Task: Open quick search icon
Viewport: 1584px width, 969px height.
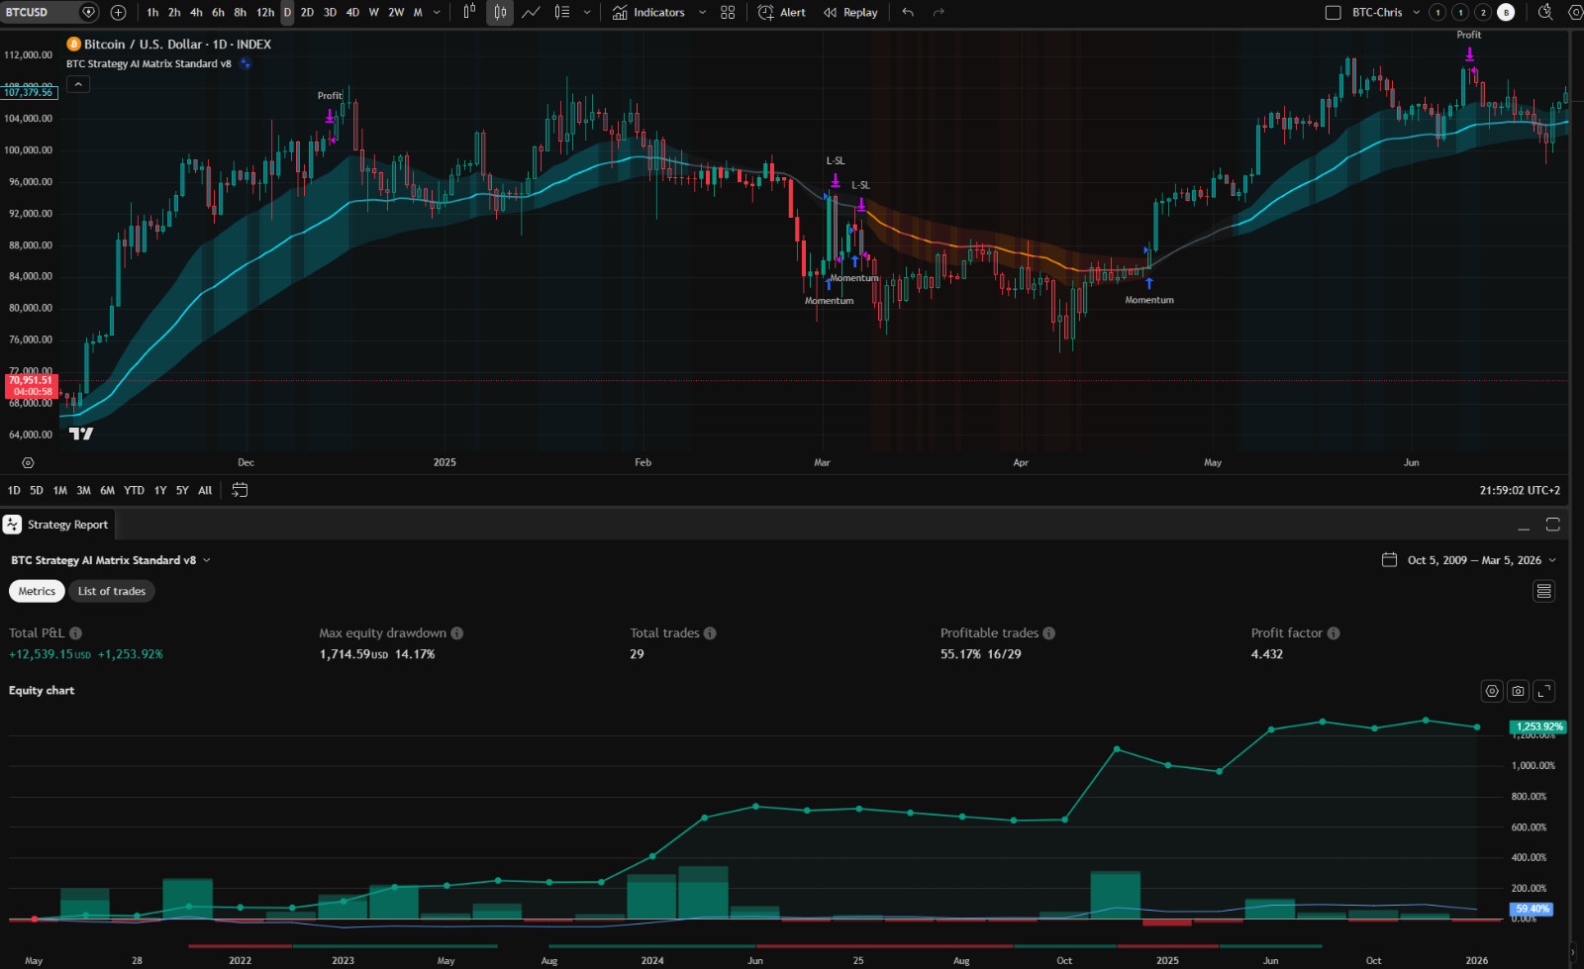Action: coord(1545,13)
